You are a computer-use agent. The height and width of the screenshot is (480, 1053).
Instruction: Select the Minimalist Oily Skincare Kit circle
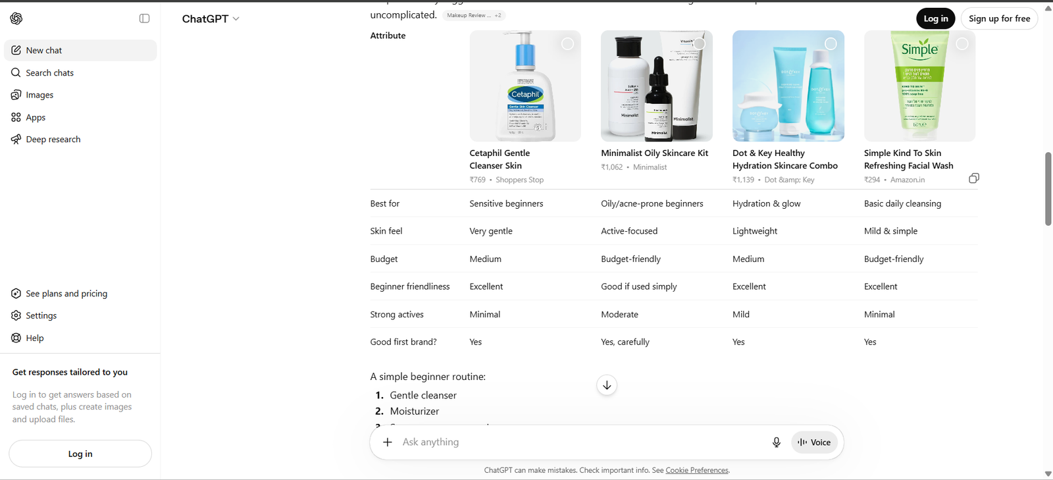click(x=699, y=43)
